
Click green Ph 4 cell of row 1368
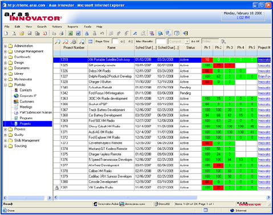point(241,115)
